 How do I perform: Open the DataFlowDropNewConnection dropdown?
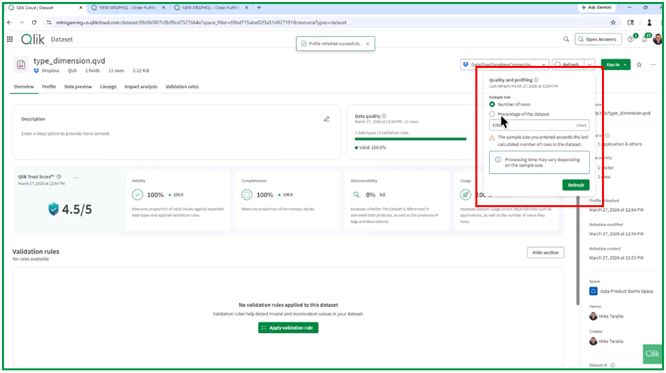click(x=504, y=65)
